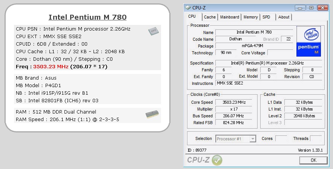Click the Instructions field MMX SSE SSE2

[x=269, y=83]
